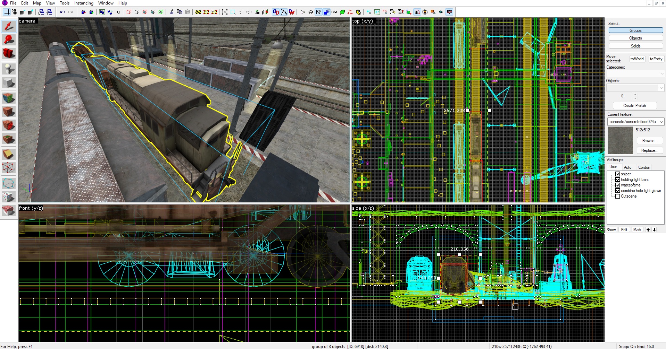
Task: Click the Undo arrow in toolbar
Action: click(x=63, y=12)
